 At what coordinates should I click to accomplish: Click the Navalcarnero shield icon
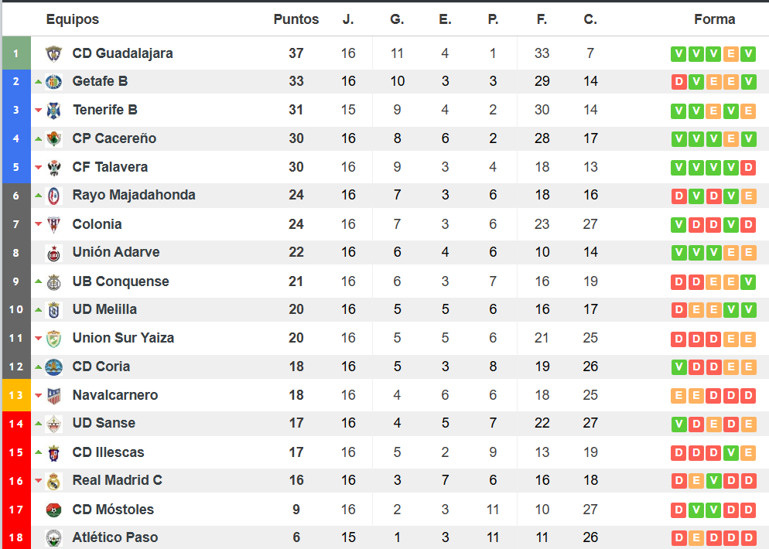53,396
